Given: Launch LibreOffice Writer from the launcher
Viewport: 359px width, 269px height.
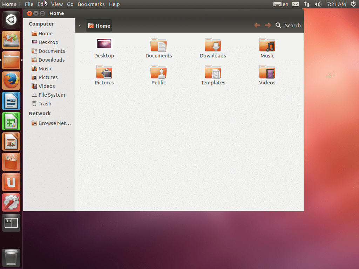Looking at the screenshot, I should pyautogui.click(x=11, y=101).
